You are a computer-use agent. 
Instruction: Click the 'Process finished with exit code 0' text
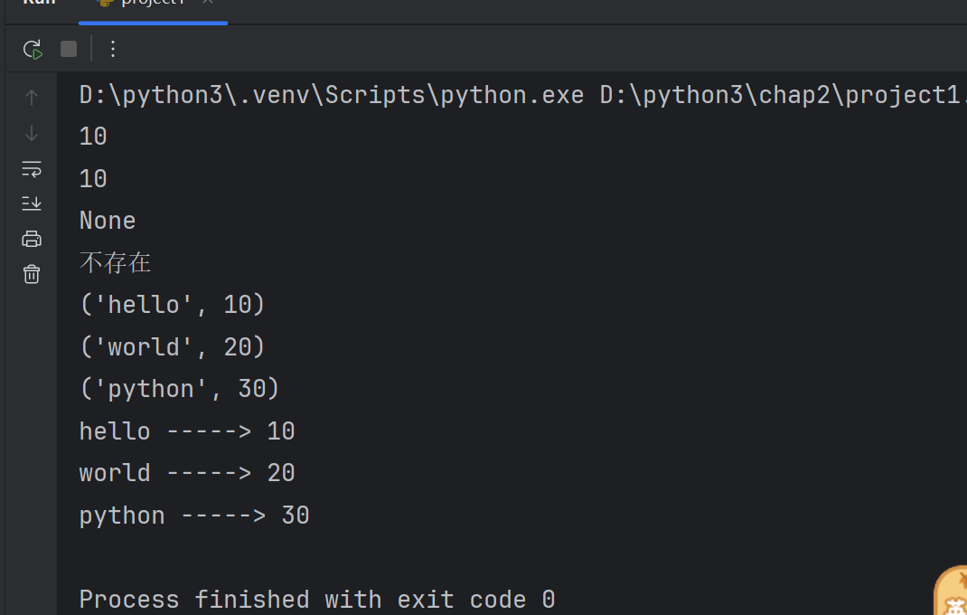317,600
